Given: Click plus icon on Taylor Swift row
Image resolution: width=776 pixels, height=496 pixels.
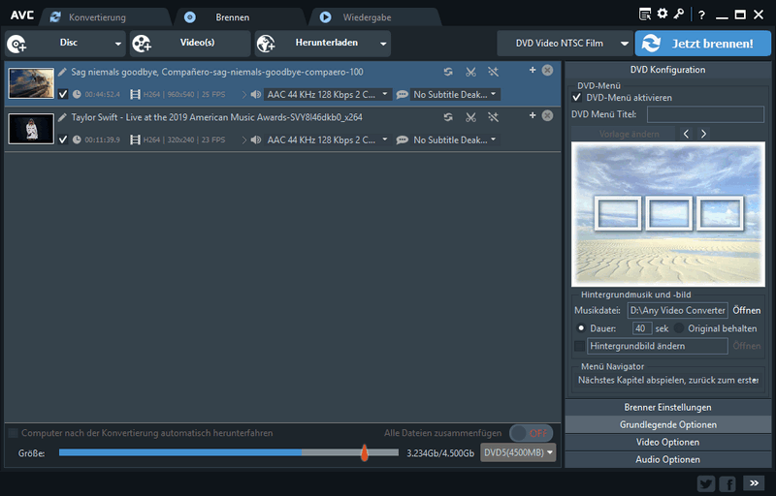Looking at the screenshot, I should click(x=533, y=115).
